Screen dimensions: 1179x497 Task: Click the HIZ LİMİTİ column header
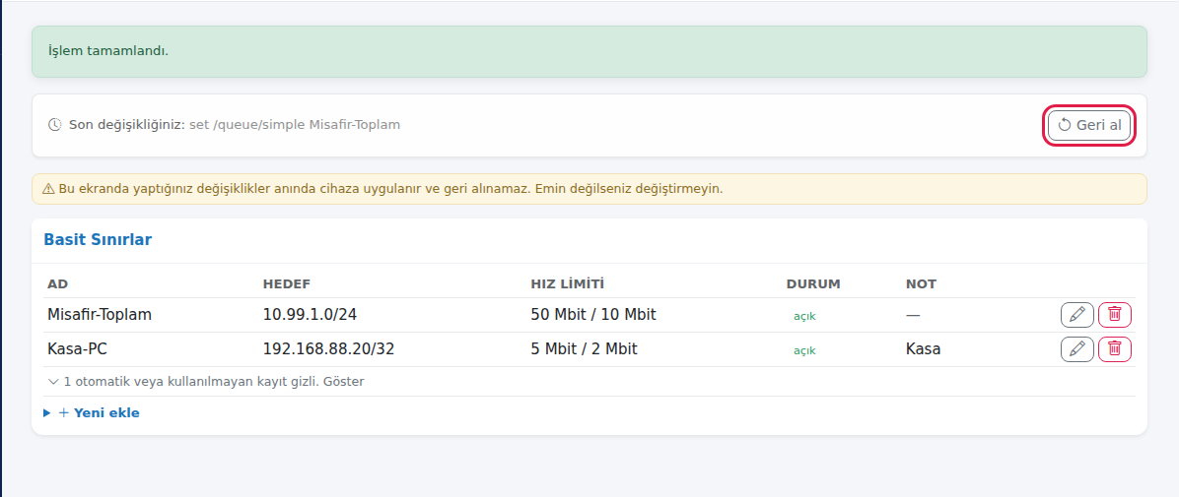click(568, 283)
